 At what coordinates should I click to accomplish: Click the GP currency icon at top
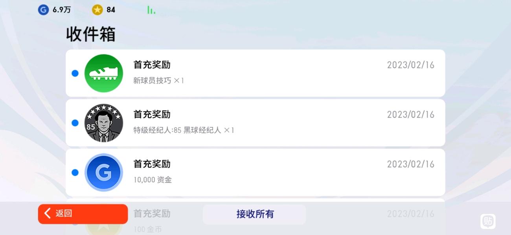[43, 10]
